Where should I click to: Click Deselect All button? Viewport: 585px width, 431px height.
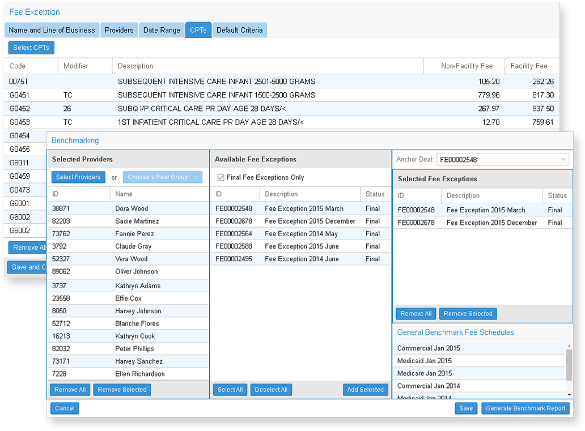tap(271, 390)
